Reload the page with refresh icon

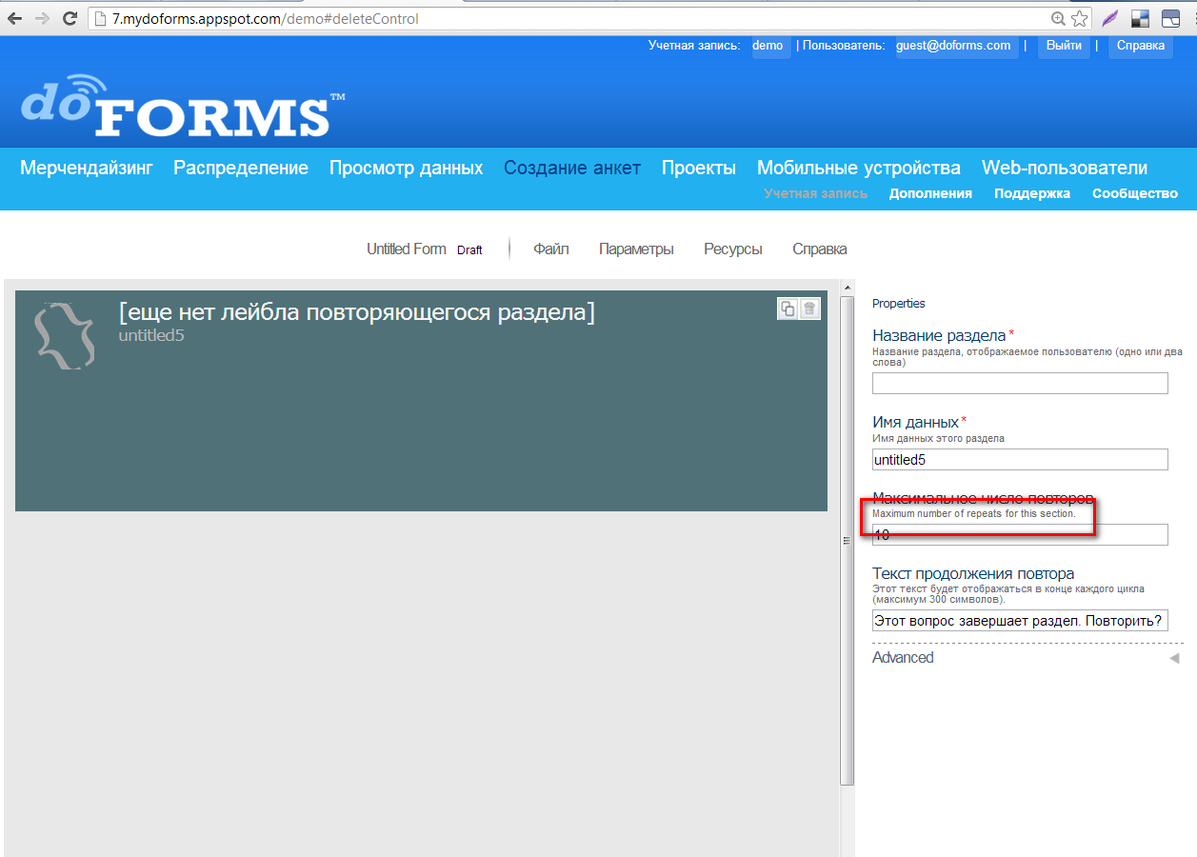pyautogui.click(x=70, y=18)
